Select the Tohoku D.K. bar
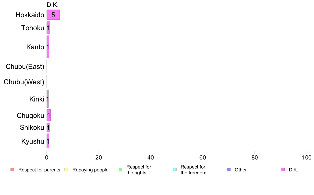The height and width of the screenshot is (195, 314). coord(48,28)
